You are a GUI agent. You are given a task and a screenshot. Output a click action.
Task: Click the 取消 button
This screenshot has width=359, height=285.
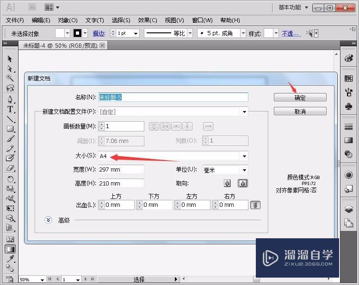pos(300,112)
